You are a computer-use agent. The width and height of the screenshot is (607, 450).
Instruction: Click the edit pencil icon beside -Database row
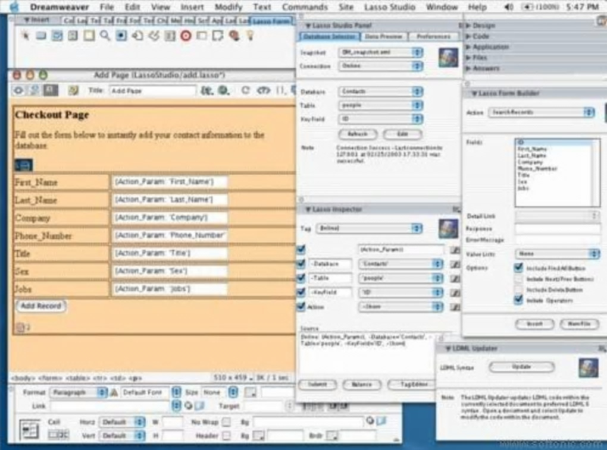click(x=455, y=265)
